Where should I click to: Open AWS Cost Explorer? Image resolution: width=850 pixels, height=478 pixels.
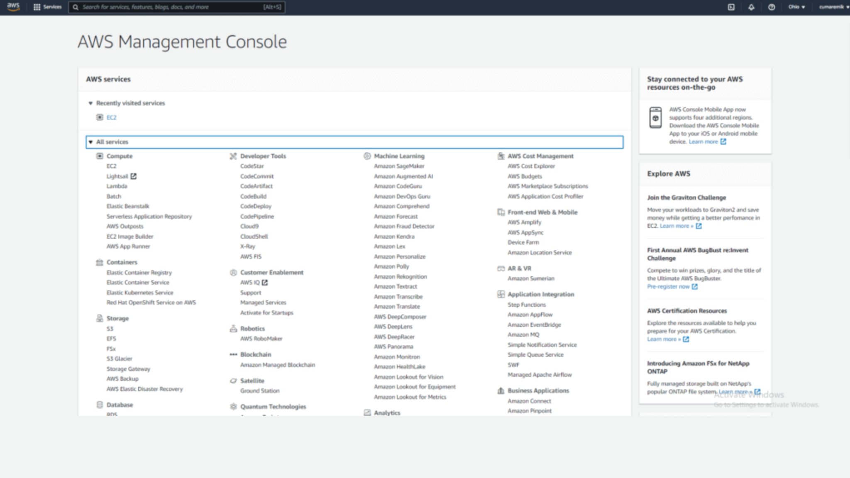[x=531, y=166]
